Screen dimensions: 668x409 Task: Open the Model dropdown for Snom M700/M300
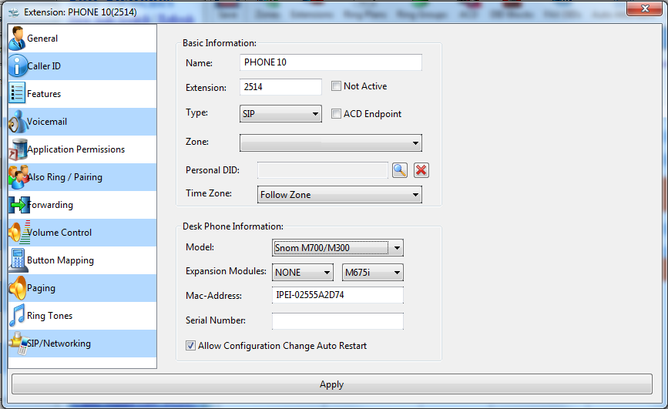pyautogui.click(x=337, y=248)
